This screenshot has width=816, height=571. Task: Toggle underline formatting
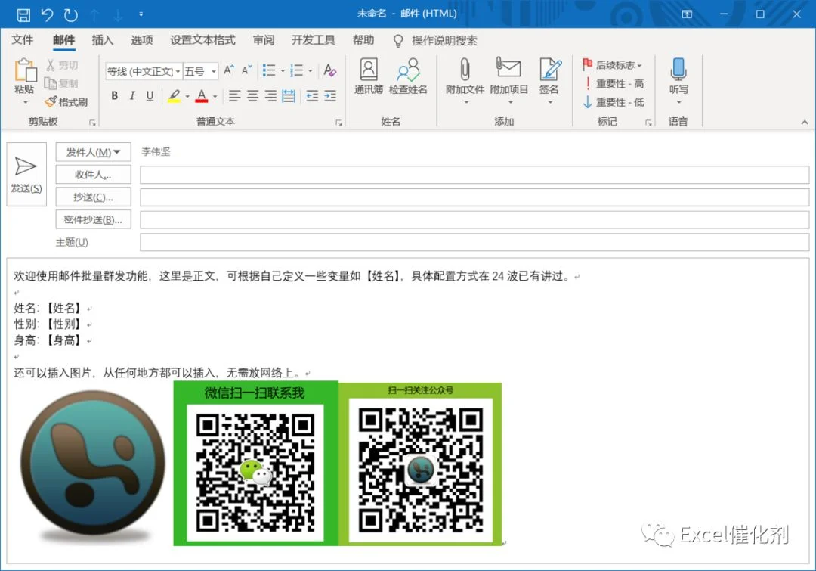(x=150, y=96)
